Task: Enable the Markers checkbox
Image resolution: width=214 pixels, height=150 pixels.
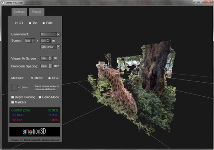Action: click(12, 102)
